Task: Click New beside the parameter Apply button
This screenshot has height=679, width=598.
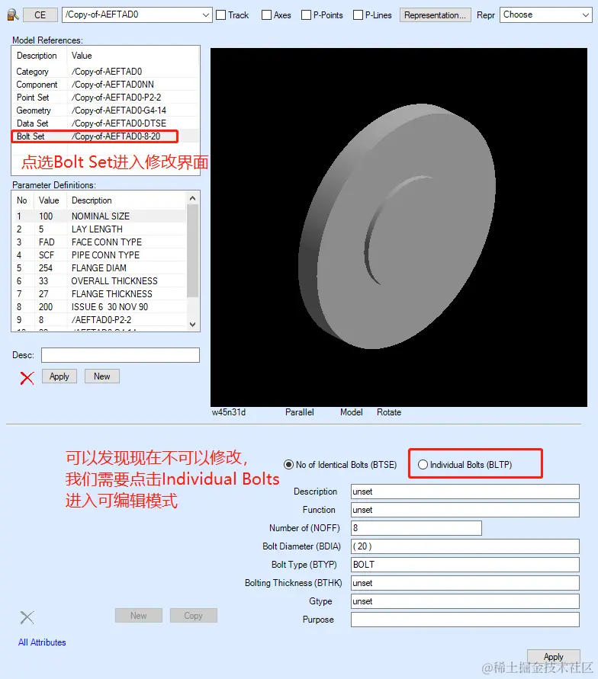Action: tap(102, 376)
